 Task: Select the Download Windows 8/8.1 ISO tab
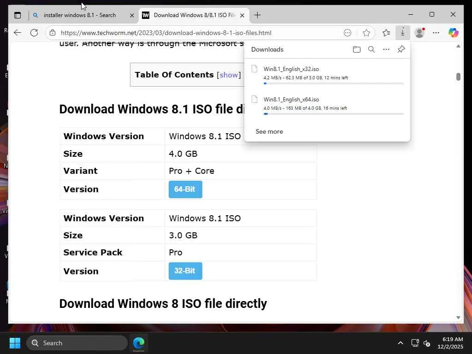(x=194, y=15)
